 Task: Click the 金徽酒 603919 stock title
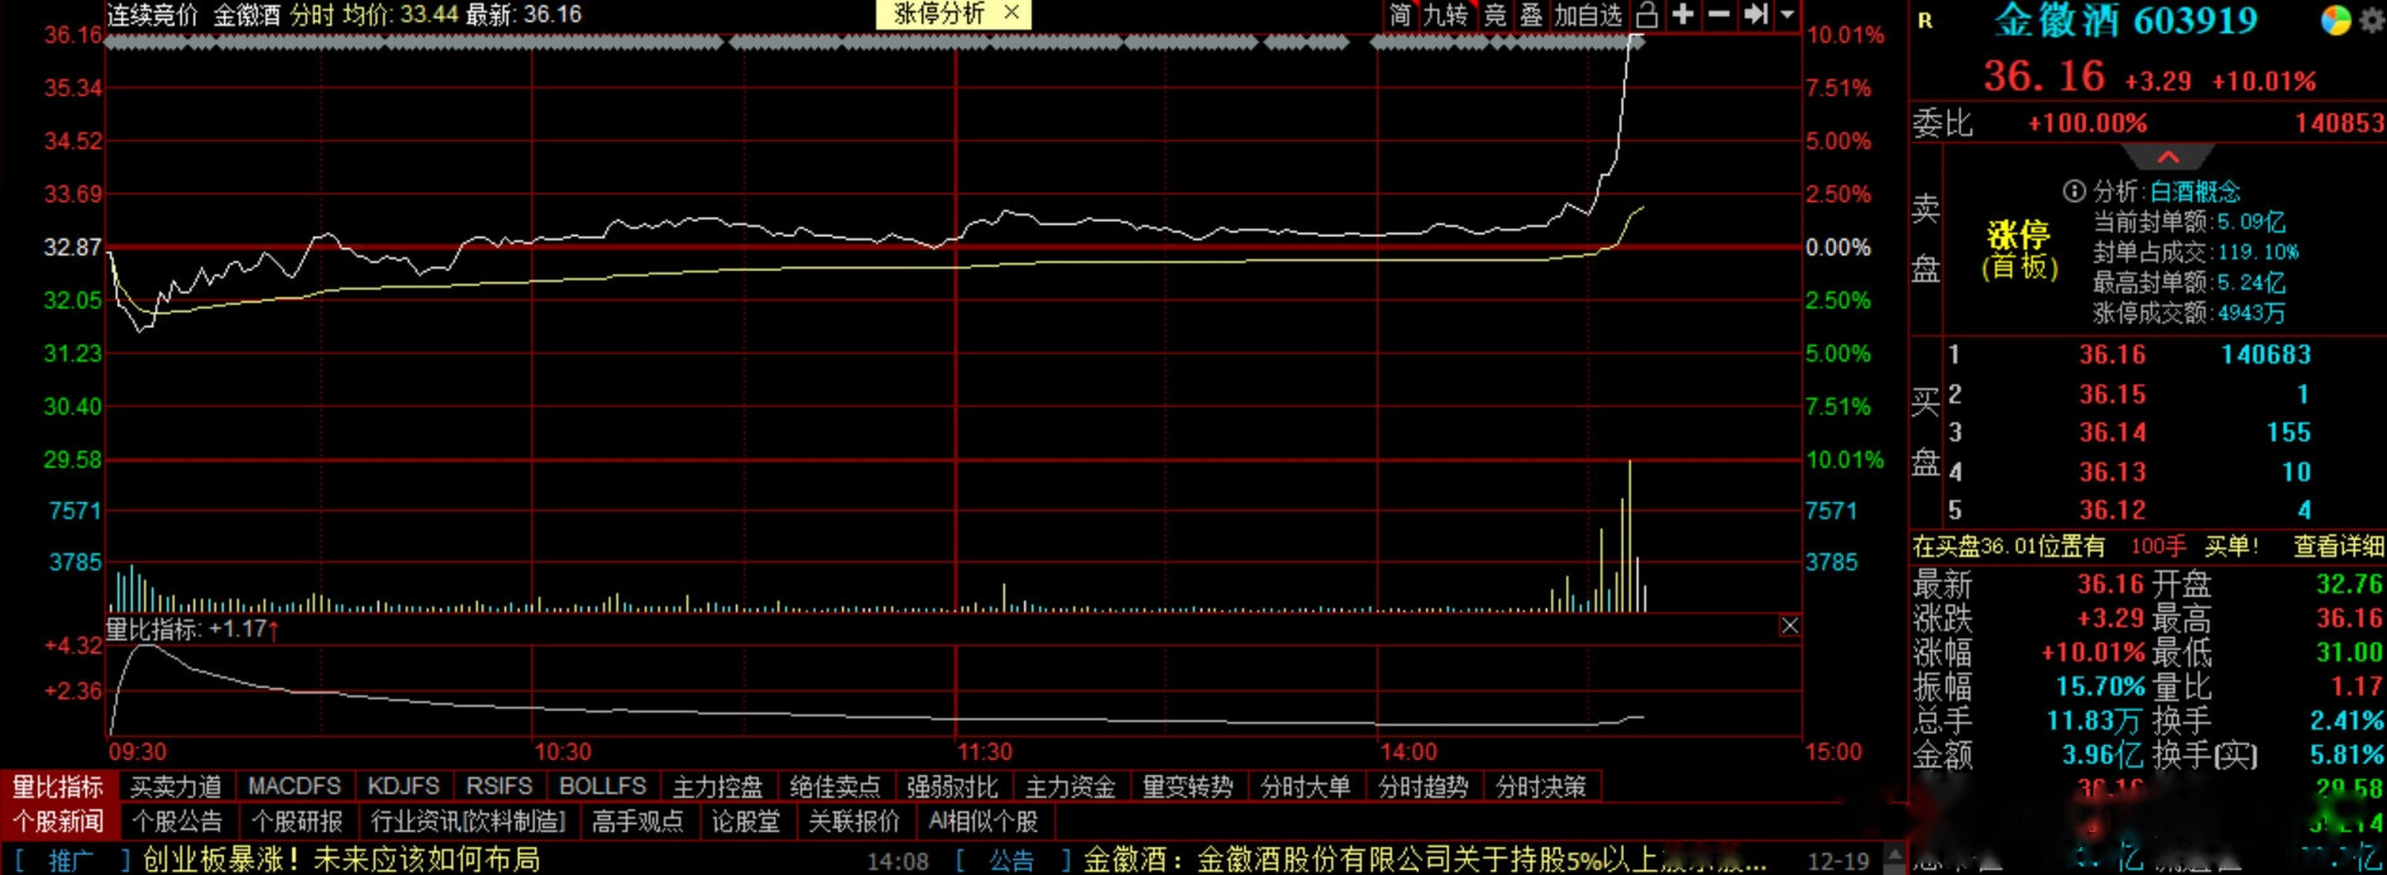click(x=2126, y=21)
